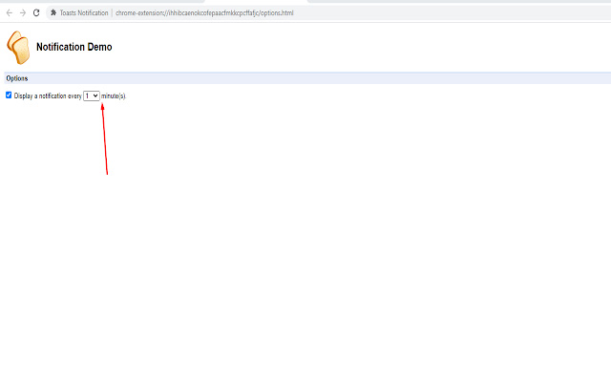Open the minutes interval dropdown
Image resolution: width=611 pixels, height=382 pixels.
point(92,95)
